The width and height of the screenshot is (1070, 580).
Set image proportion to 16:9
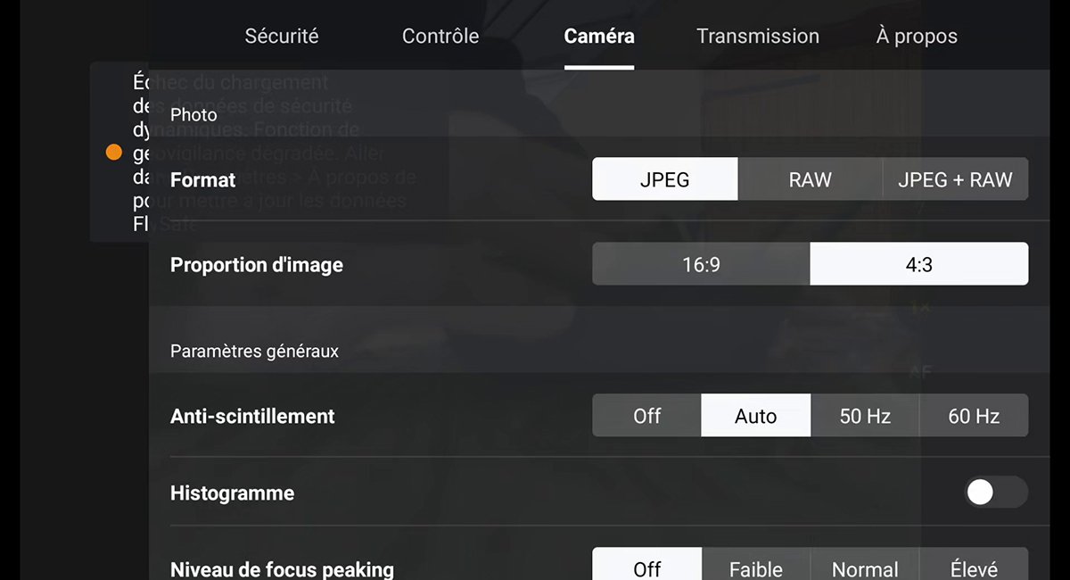701,264
